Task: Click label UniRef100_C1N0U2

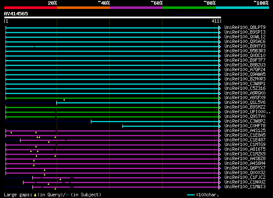Action: click(245, 182)
